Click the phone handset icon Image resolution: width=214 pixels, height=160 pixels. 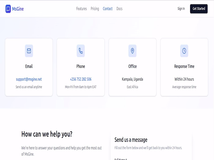click(81, 51)
